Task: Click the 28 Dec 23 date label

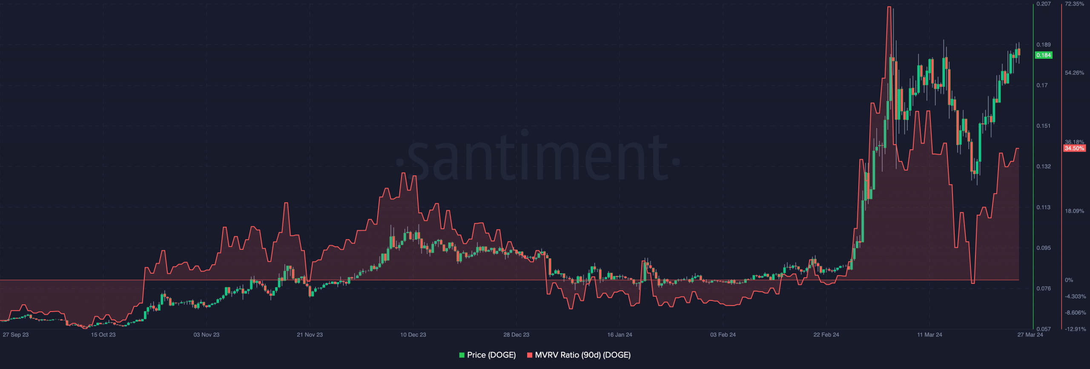Action: coord(516,335)
